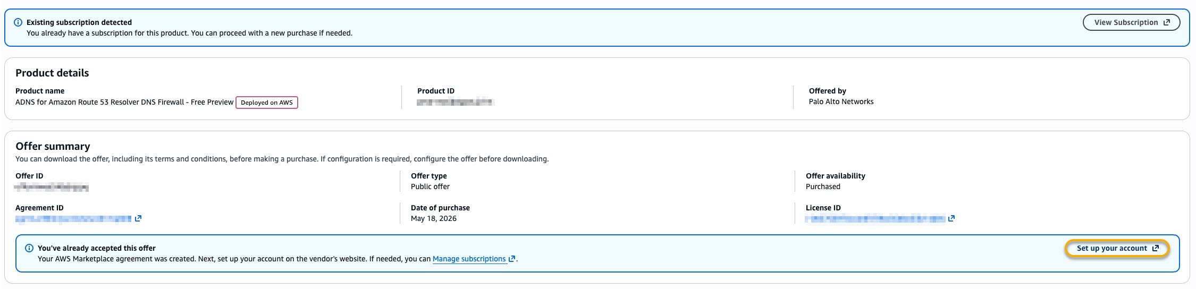Click the May 18, 2026 purchase date
This screenshot has height=289, width=1196.
tap(434, 218)
